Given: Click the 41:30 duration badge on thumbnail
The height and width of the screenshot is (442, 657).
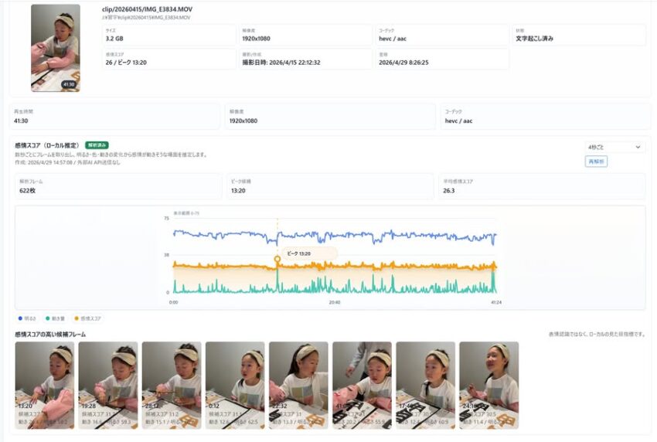Looking at the screenshot, I should click(x=68, y=84).
